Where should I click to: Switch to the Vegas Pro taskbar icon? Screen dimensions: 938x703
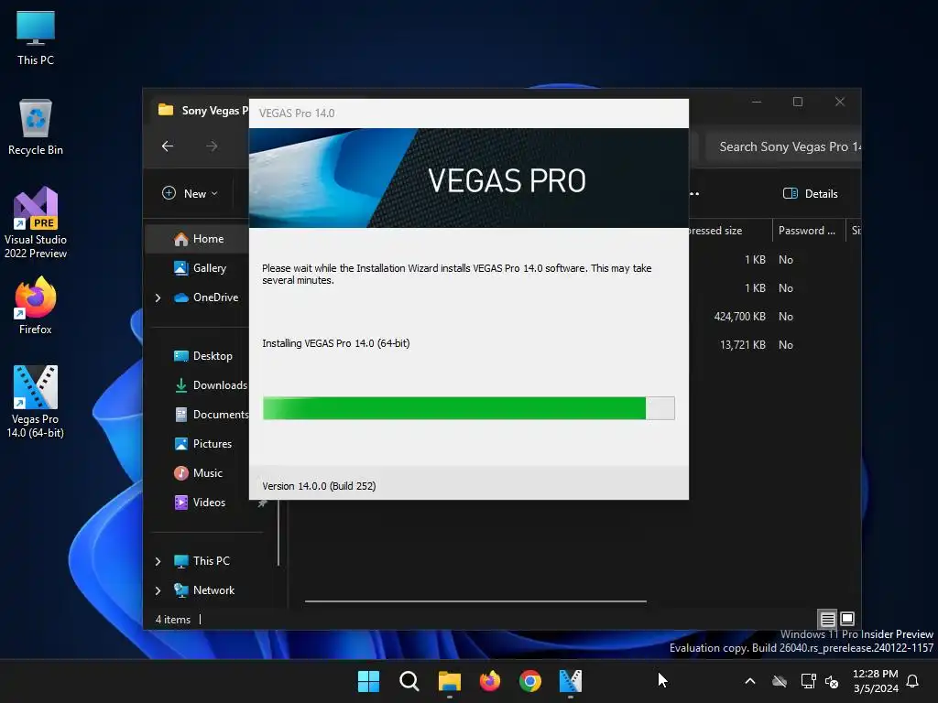pos(570,681)
